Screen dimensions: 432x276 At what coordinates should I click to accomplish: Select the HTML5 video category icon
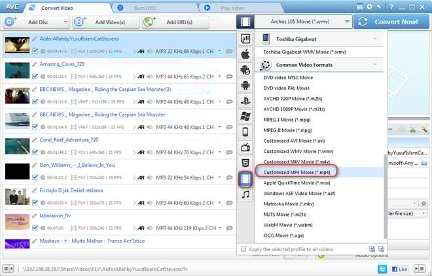click(x=245, y=163)
